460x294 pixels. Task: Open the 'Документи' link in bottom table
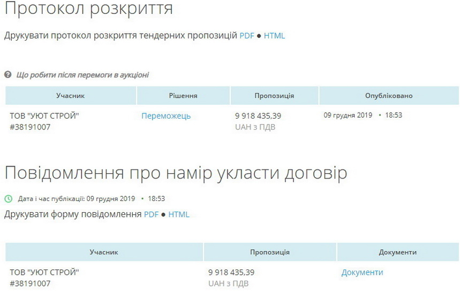click(x=362, y=273)
